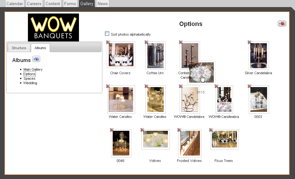The width and height of the screenshot is (295, 179).
Task: Remove the Chair Covers photo with its X
Action: (108, 42)
